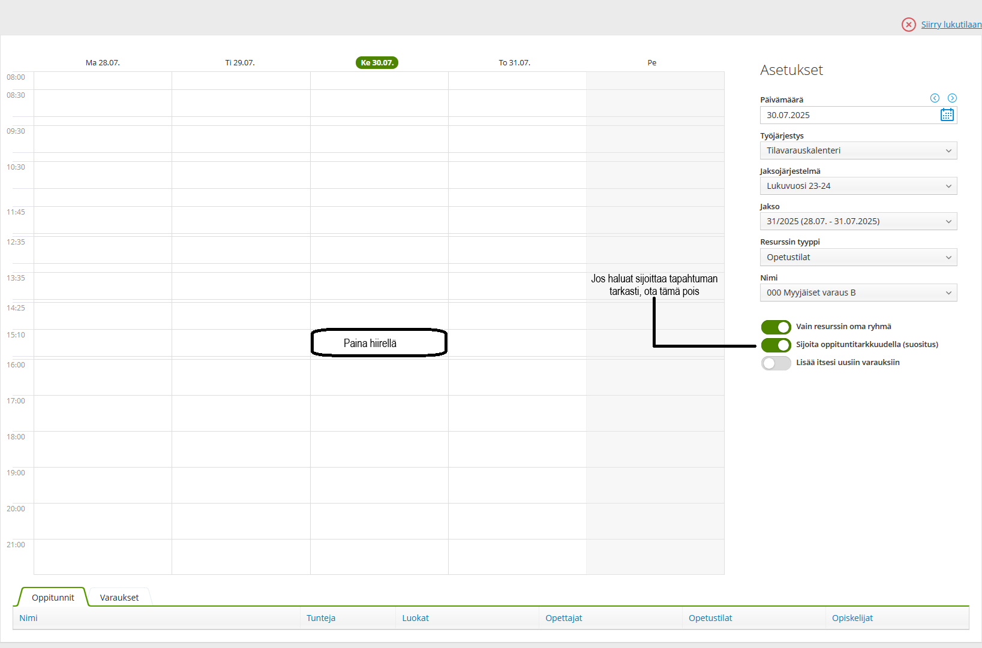
Task: Sort by the Opettajat column header
Action: [x=563, y=618]
